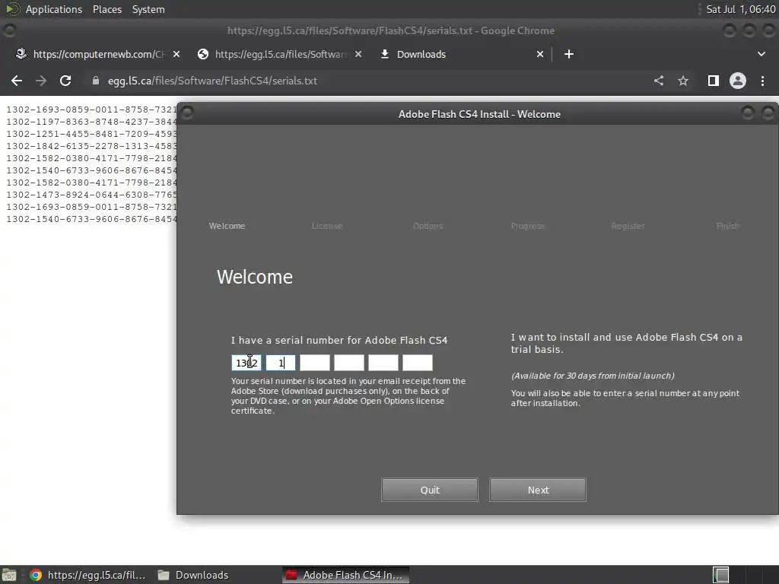Close the computernewb.com tab
Screen dimensions: 779x584
coord(176,54)
